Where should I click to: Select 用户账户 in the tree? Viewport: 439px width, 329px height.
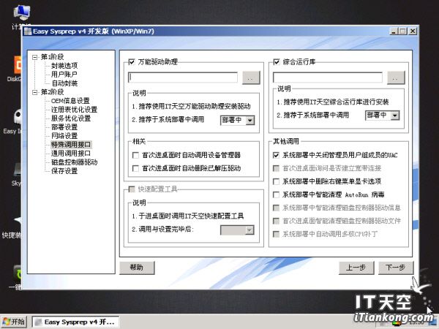pos(64,75)
